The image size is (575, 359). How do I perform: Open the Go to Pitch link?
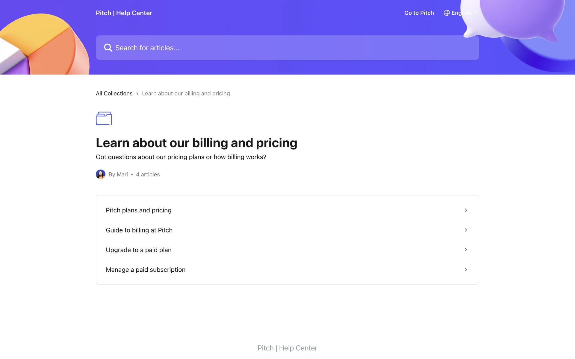coord(419,13)
